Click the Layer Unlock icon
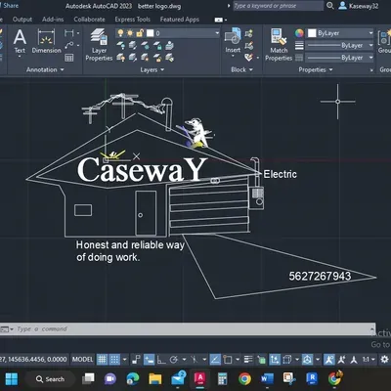Viewport: 391px width, 391px height. click(157, 58)
